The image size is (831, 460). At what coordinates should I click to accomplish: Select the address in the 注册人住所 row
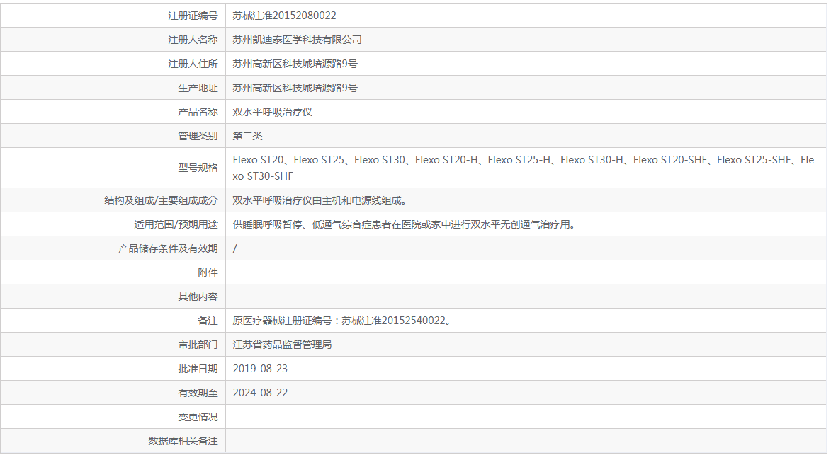pyautogui.click(x=295, y=64)
